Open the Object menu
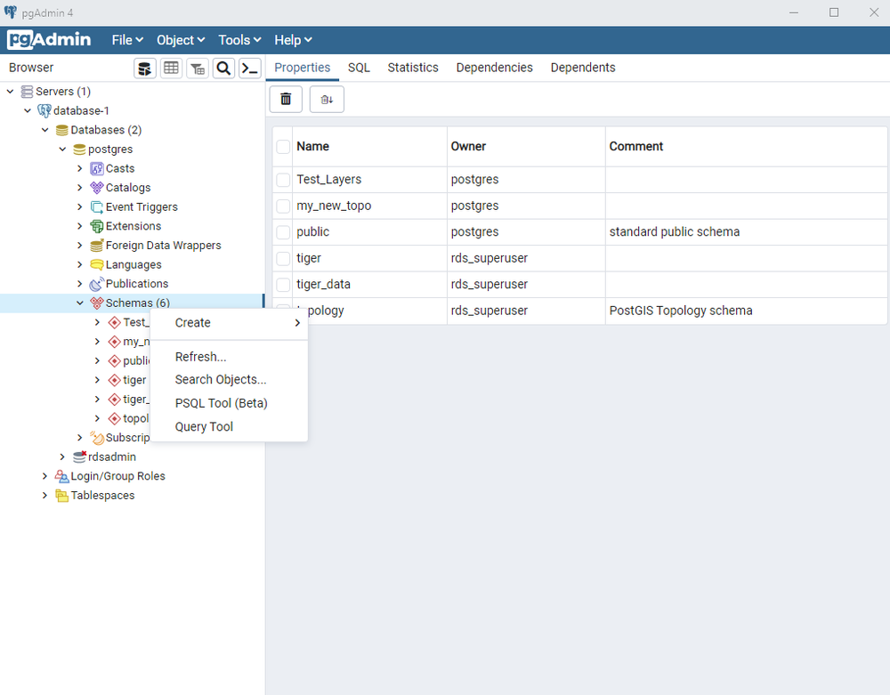890x695 pixels. point(181,40)
